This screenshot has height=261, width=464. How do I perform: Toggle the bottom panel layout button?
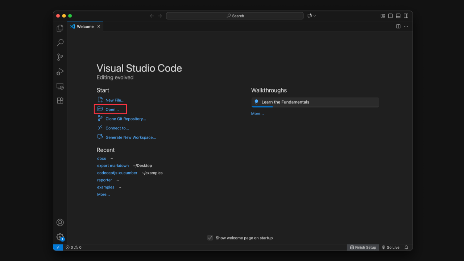[x=398, y=16]
